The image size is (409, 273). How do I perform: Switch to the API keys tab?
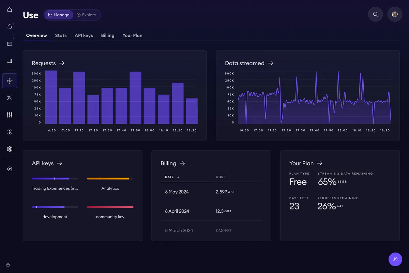[84, 35]
